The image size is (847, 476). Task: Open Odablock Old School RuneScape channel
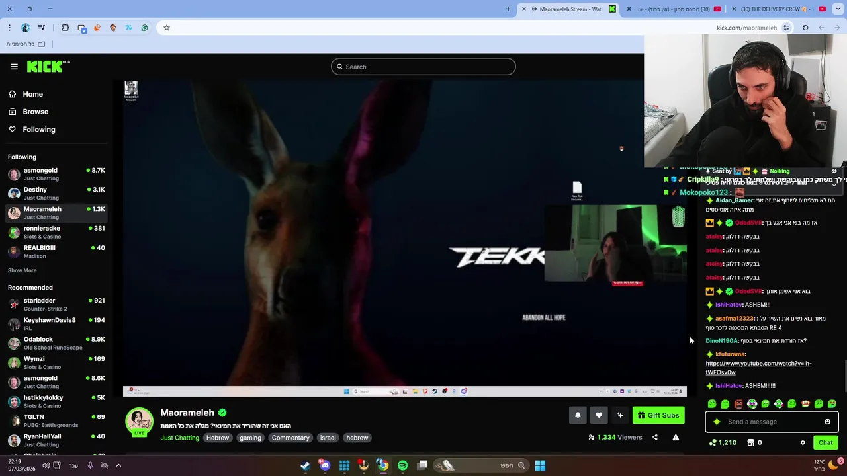pyautogui.click(x=56, y=343)
